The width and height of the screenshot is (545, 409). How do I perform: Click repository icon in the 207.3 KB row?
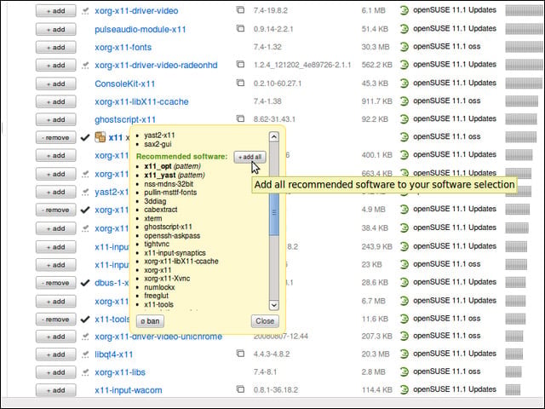pyautogui.click(x=404, y=336)
